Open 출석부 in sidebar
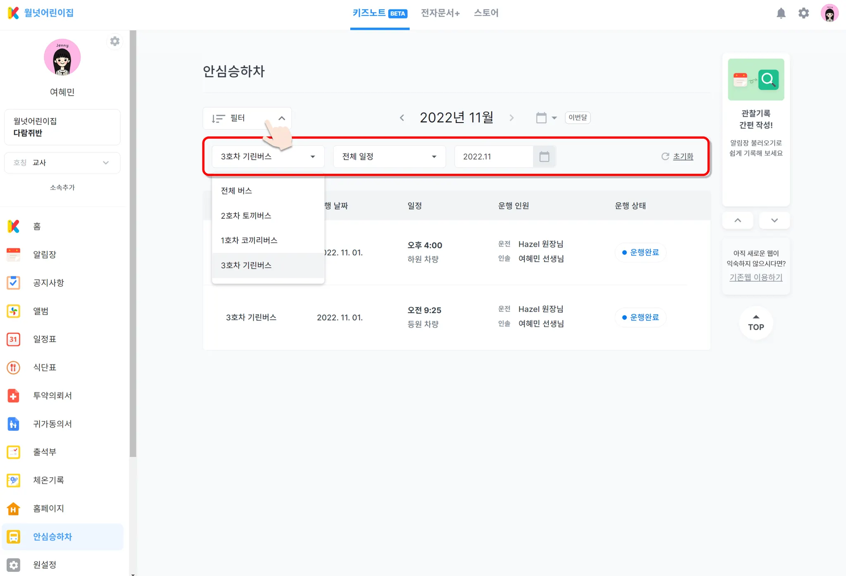This screenshot has height=576, width=846. (x=44, y=452)
